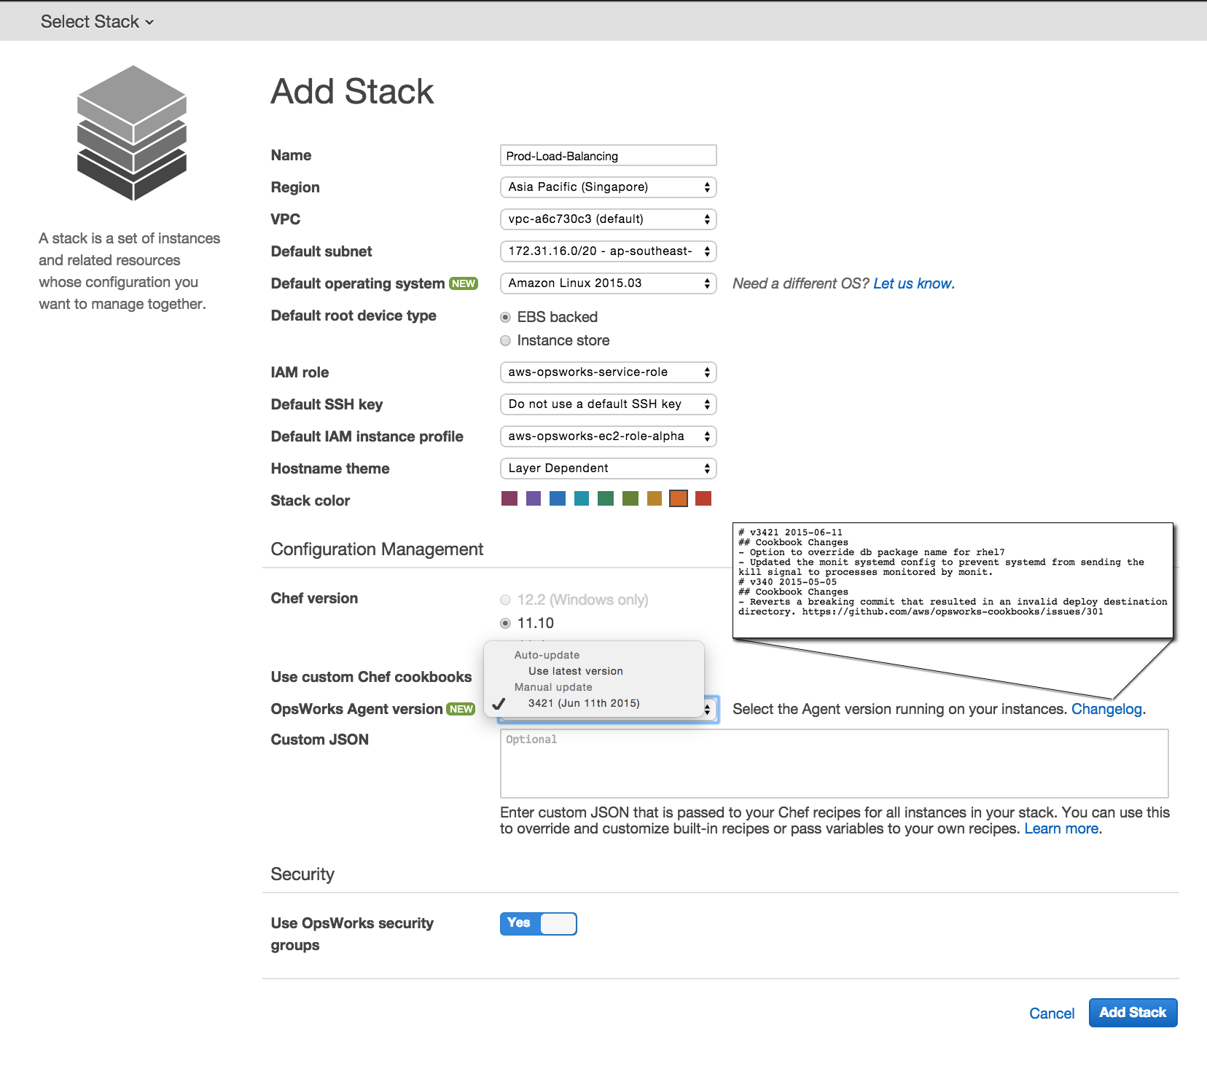Pick the maroon stack color swatch
The image size is (1207, 1090).
(509, 498)
